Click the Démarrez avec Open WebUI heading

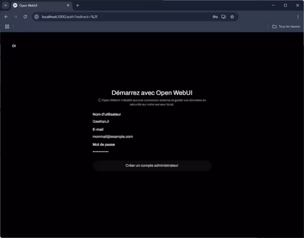pyautogui.click(x=152, y=93)
